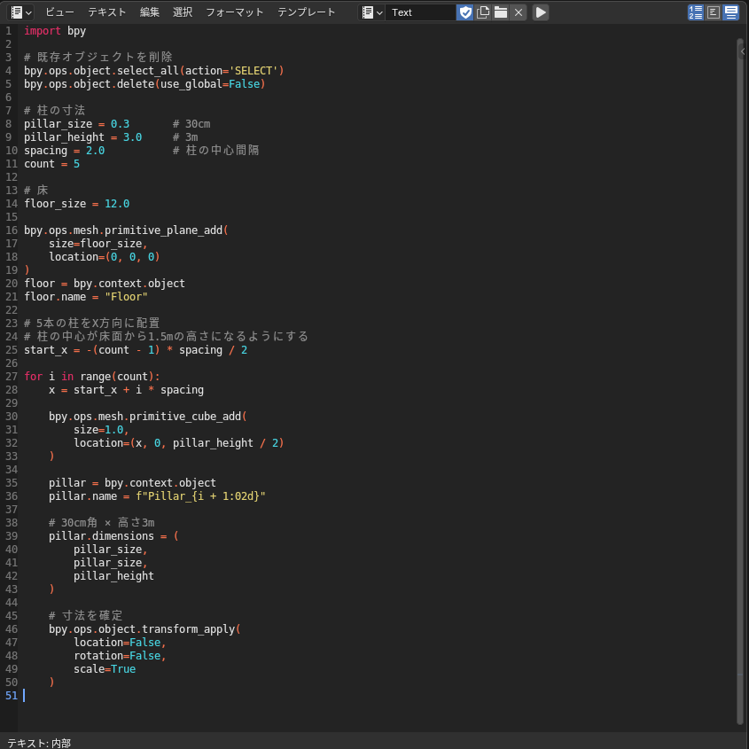749x749 pixels.
Task: Create a new text data-block
Action: coord(483,12)
